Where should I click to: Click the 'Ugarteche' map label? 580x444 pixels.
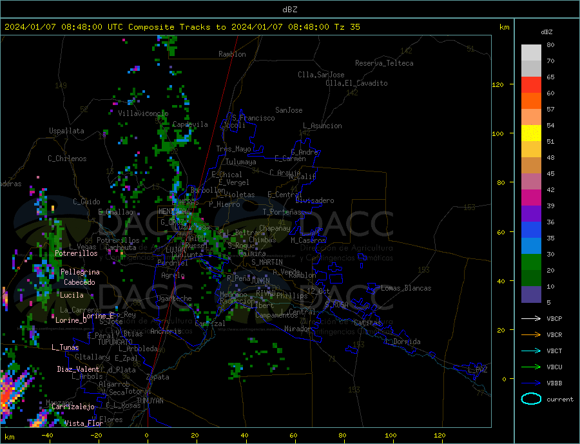[x=174, y=298]
